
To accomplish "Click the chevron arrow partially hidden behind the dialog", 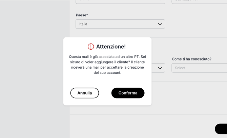I will (160, 68).
